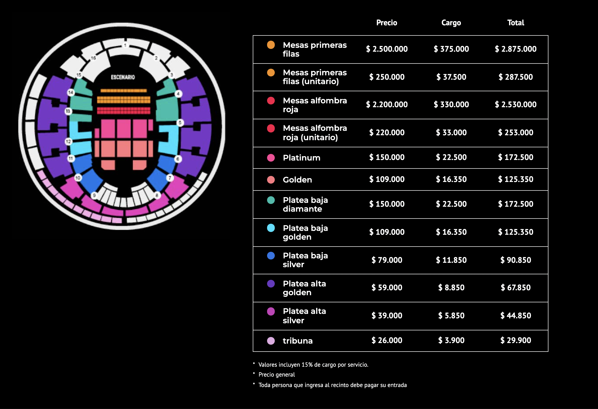Image resolution: width=598 pixels, height=409 pixels.
Task: Click the Total column header
Action: click(x=516, y=23)
